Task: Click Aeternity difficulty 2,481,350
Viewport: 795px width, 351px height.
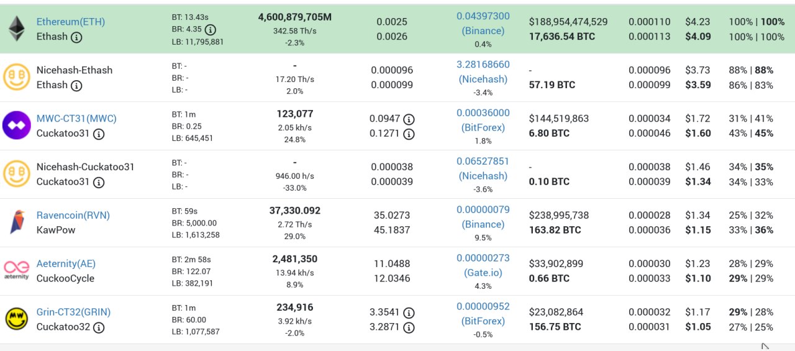Action: (295, 260)
